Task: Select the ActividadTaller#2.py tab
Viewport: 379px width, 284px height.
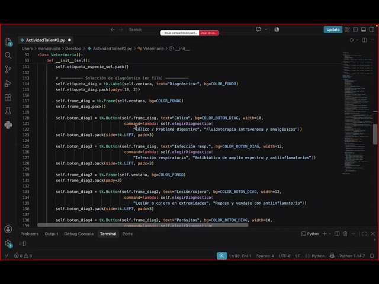Action: click(46, 40)
